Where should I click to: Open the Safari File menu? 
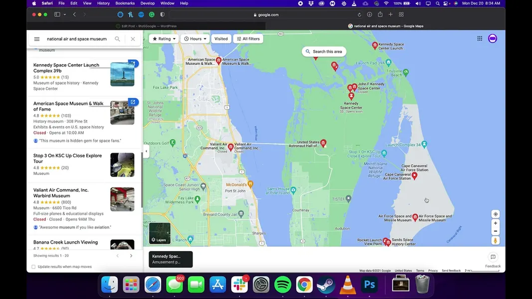click(x=61, y=3)
